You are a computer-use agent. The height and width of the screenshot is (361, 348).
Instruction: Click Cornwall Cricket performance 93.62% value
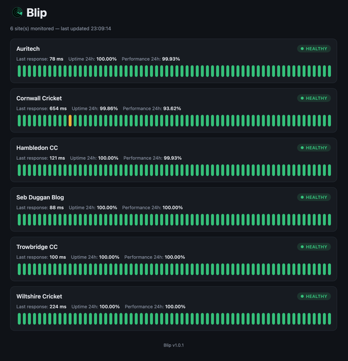pos(172,108)
